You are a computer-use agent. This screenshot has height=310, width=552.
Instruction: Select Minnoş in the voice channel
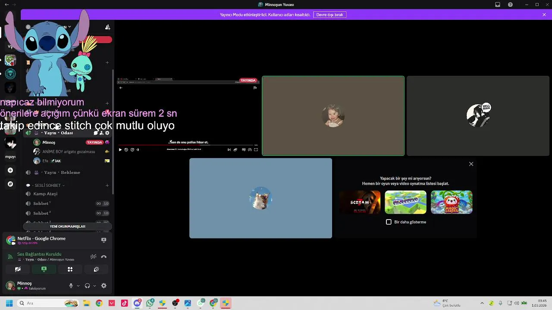(x=68, y=143)
